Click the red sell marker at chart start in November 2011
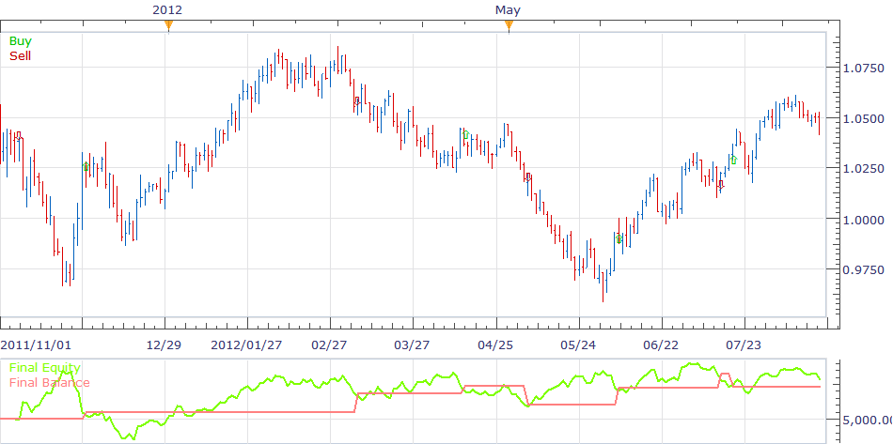 (18, 135)
